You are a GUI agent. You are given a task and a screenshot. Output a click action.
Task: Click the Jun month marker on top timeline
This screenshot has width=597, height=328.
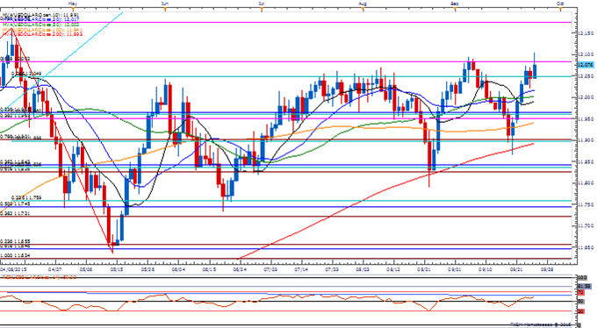coord(164,4)
